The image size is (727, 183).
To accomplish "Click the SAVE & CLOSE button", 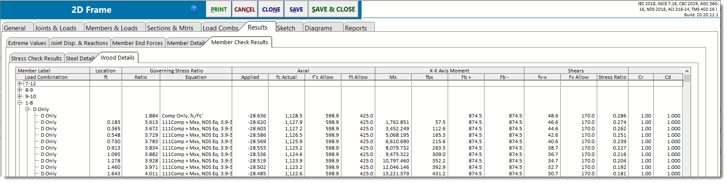I will click(x=333, y=9).
